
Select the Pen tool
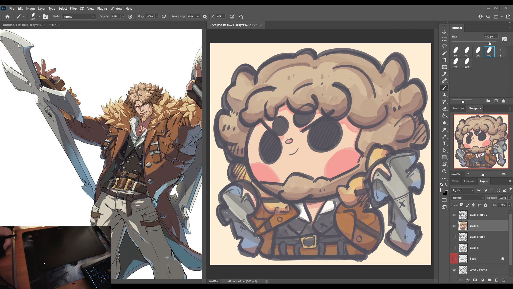(x=444, y=136)
